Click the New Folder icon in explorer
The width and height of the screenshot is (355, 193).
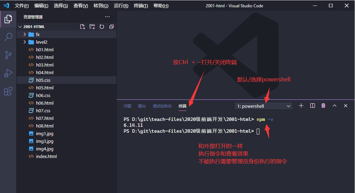click(x=92, y=27)
